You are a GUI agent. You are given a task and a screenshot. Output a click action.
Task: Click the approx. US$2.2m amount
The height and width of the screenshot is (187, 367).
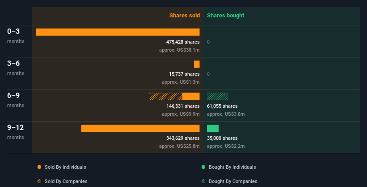(x=226, y=146)
